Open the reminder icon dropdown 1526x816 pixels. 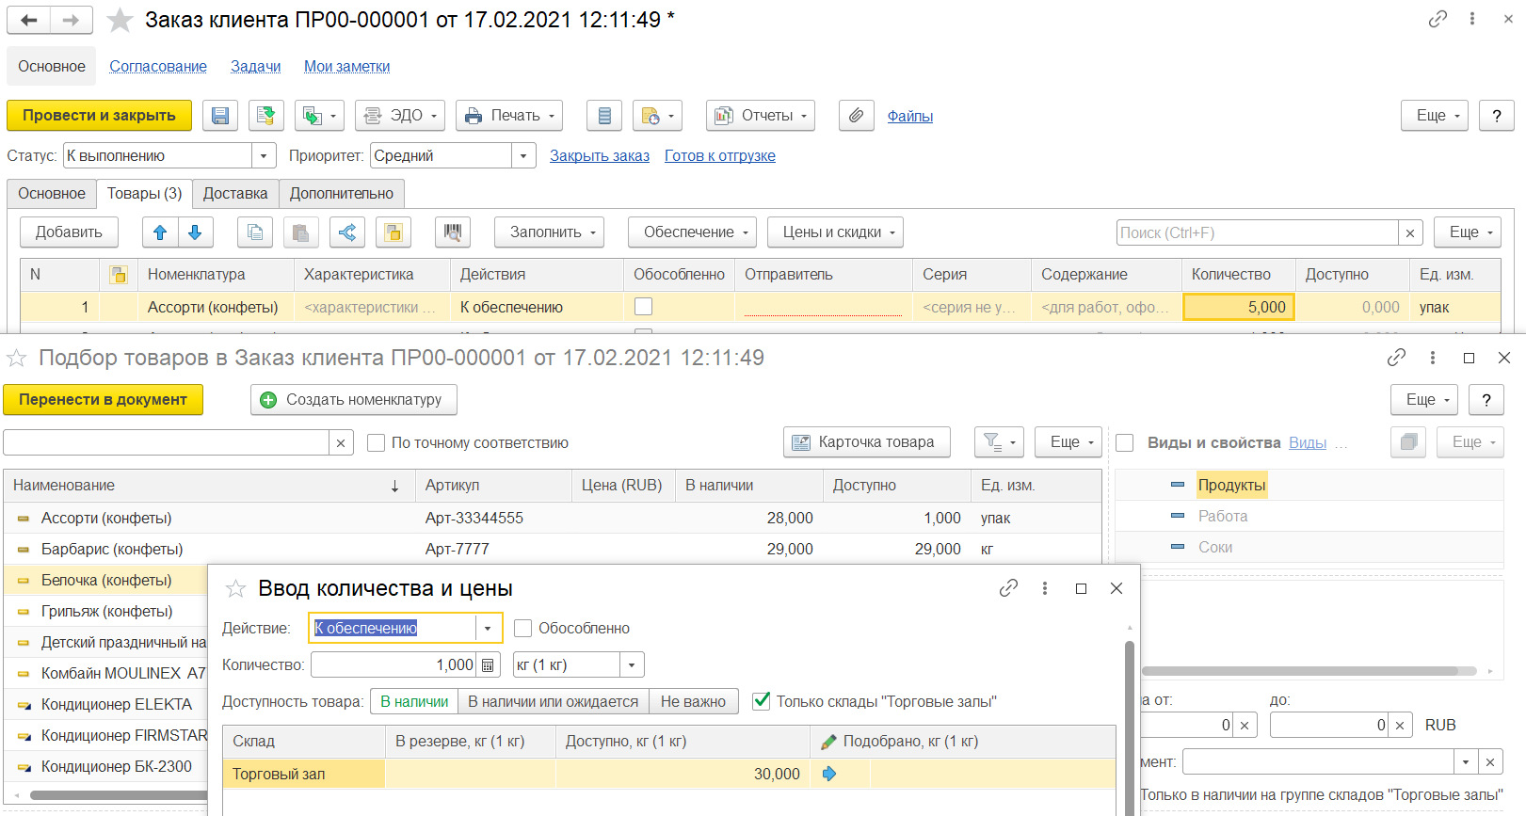[x=657, y=116]
